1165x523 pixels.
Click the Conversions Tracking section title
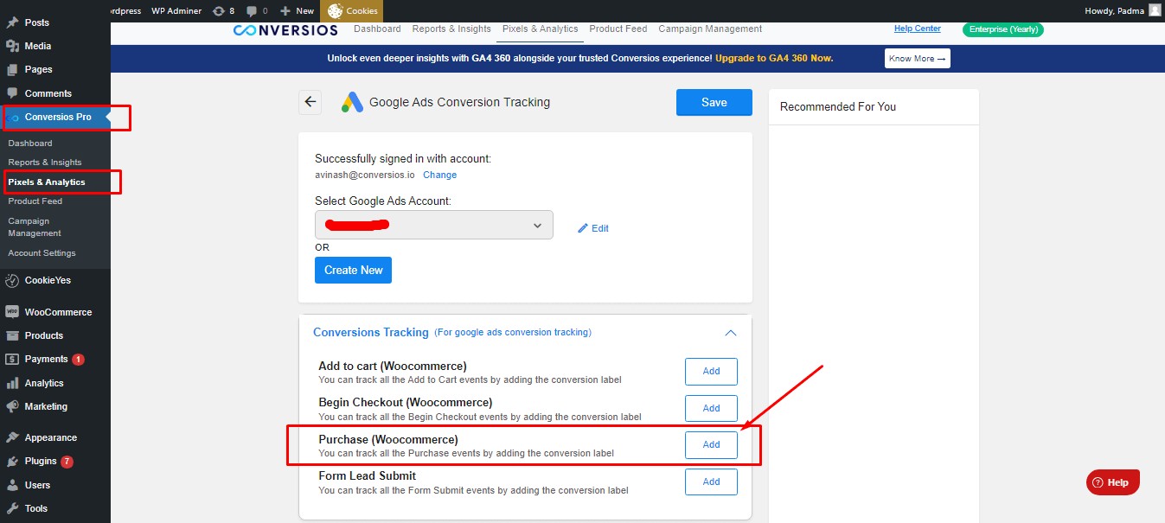[x=371, y=332]
